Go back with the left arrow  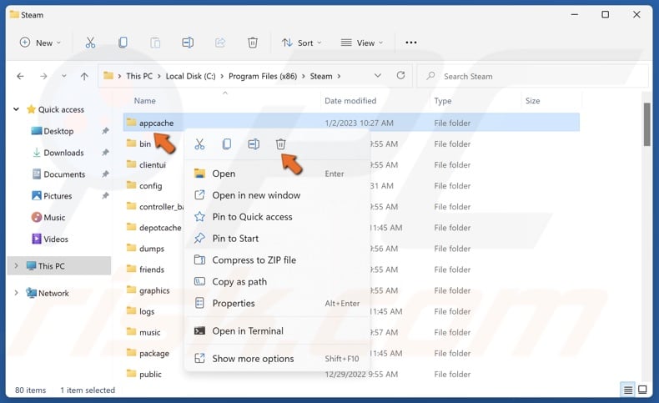click(20, 76)
